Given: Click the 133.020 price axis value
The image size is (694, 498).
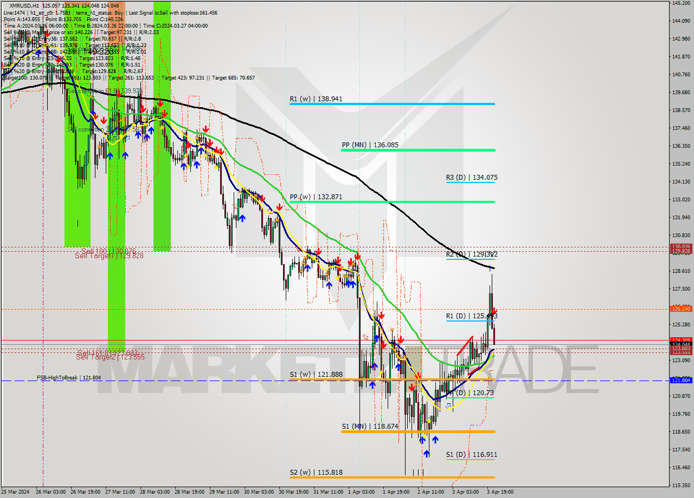Looking at the screenshot, I should [x=682, y=200].
